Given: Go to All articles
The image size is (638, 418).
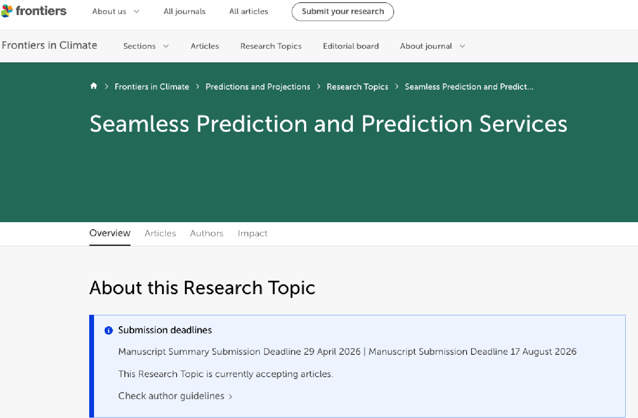Looking at the screenshot, I should point(248,11).
